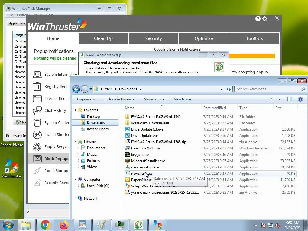Switch to Security tab
This screenshot has width=308, height=231.
(x=154, y=38)
